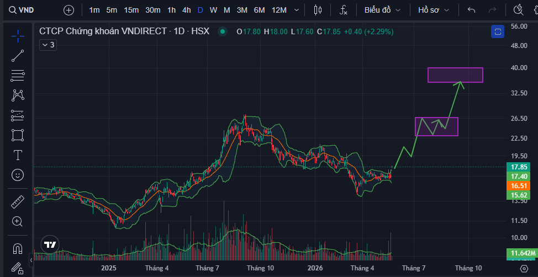Select the 3M timeframe
The image size is (538, 277).
(242, 10)
